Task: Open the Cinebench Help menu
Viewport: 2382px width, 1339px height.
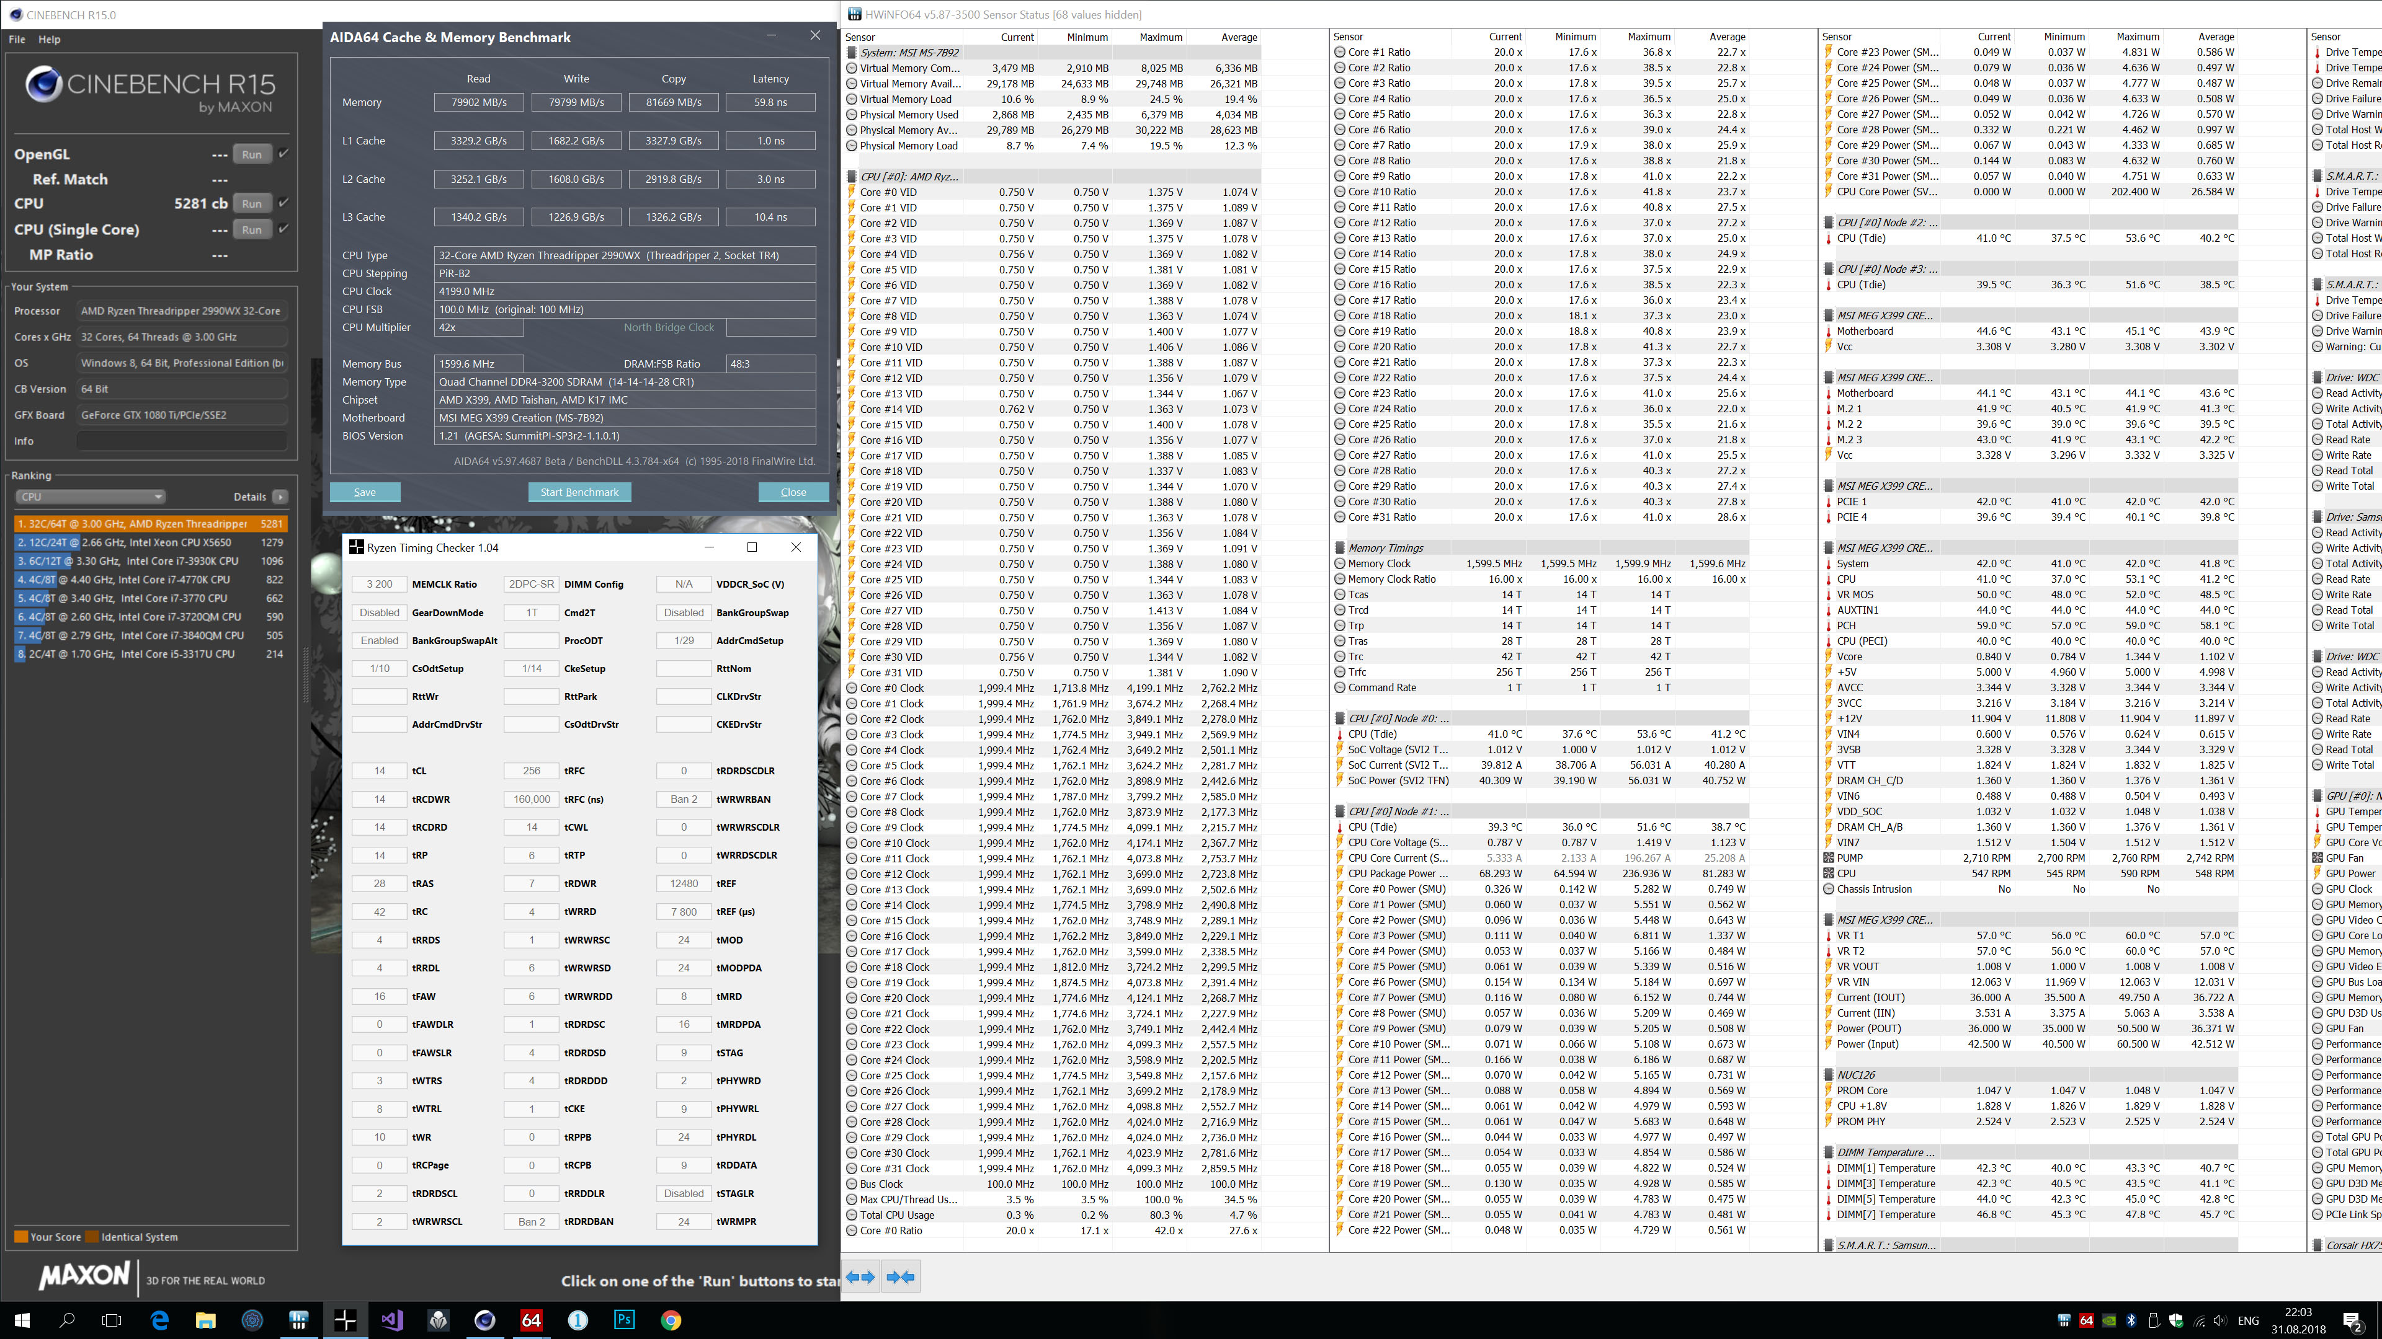Action: coord(49,40)
